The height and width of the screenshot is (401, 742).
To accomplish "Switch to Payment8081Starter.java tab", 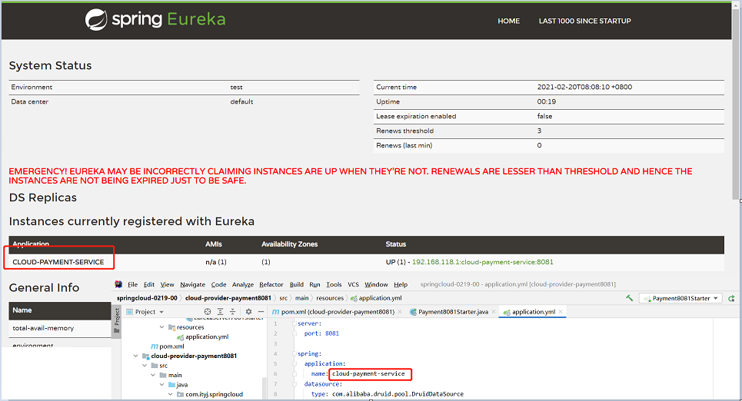I will pyautogui.click(x=452, y=312).
